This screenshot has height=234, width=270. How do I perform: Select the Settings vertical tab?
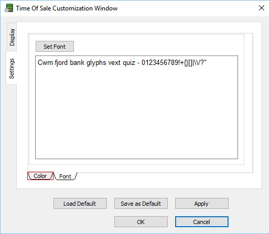(12, 68)
